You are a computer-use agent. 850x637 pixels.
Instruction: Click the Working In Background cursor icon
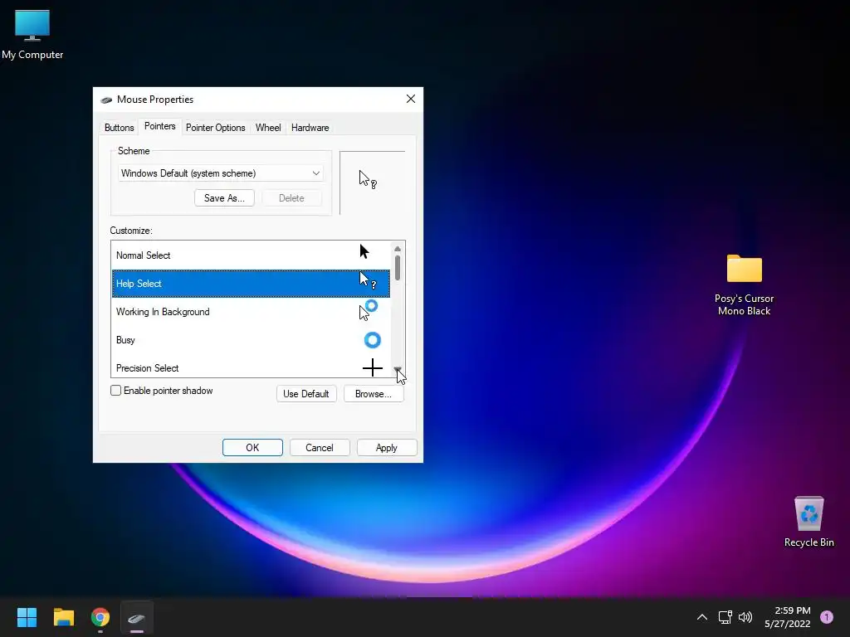coord(368,310)
